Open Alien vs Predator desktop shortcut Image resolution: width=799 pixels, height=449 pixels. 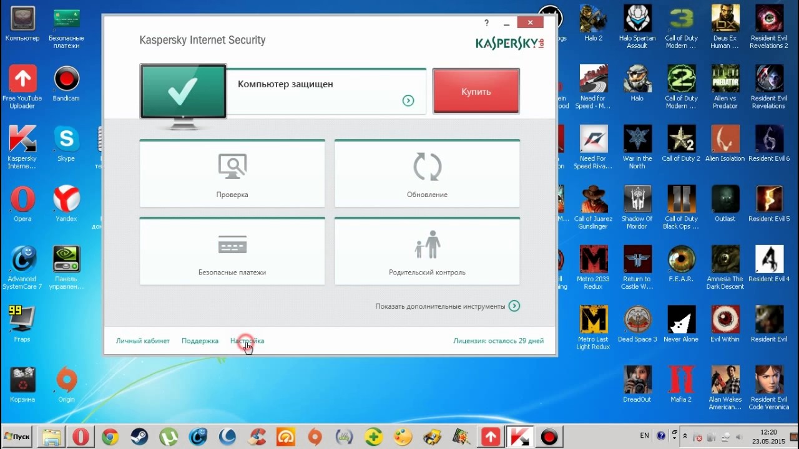click(x=725, y=88)
